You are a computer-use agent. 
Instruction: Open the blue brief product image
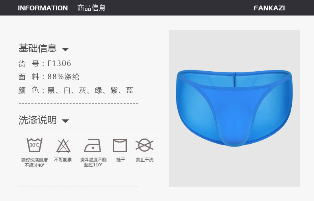(234, 108)
